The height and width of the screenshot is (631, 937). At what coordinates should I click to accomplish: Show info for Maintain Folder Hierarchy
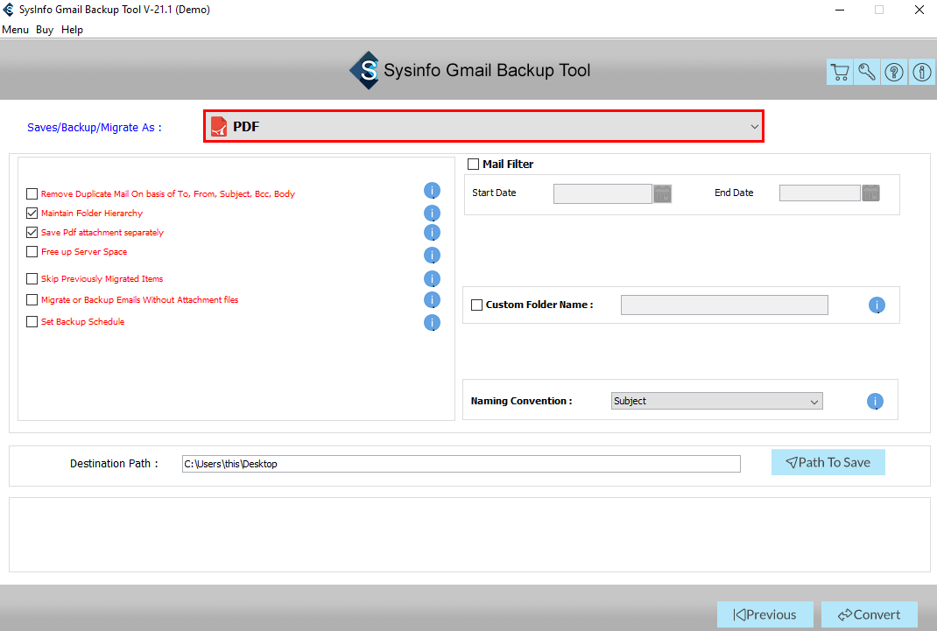432,214
